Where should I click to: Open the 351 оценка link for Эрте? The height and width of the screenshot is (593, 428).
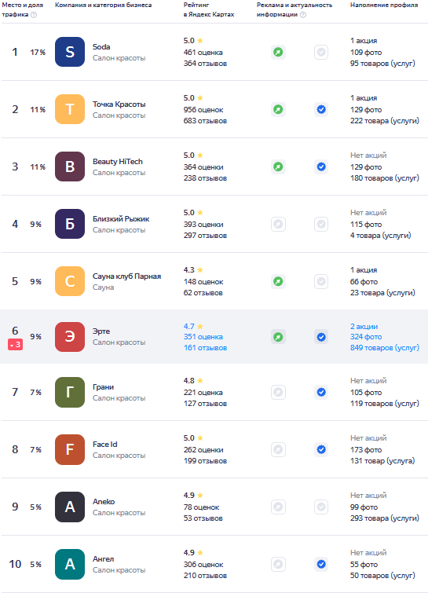203,337
